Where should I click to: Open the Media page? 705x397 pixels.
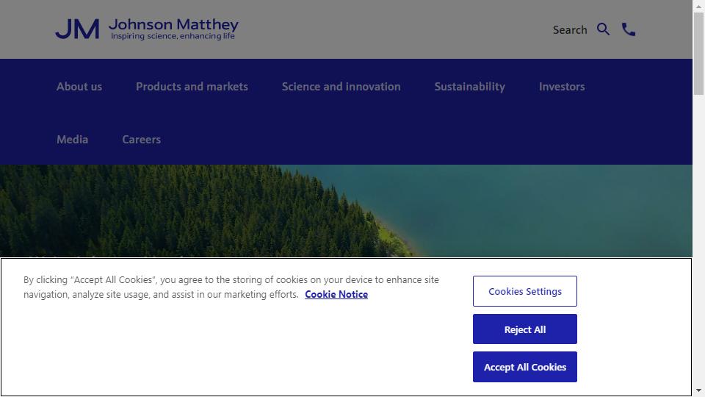pos(72,140)
